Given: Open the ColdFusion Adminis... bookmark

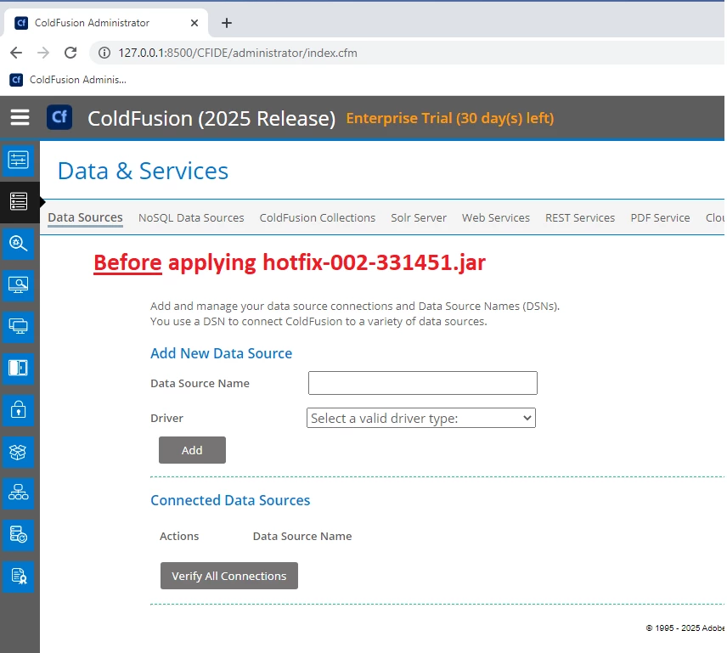Looking at the screenshot, I should pos(68,80).
